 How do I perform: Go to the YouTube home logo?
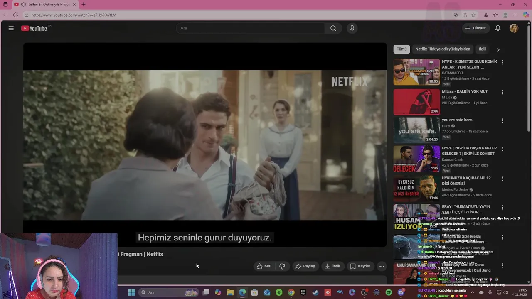(x=34, y=28)
